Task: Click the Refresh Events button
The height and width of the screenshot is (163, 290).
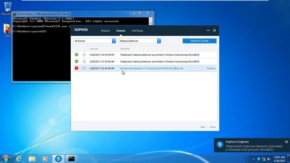Action: tap(199, 41)
